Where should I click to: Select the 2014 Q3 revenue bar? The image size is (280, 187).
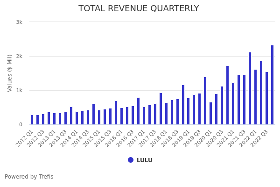[88, 117]
